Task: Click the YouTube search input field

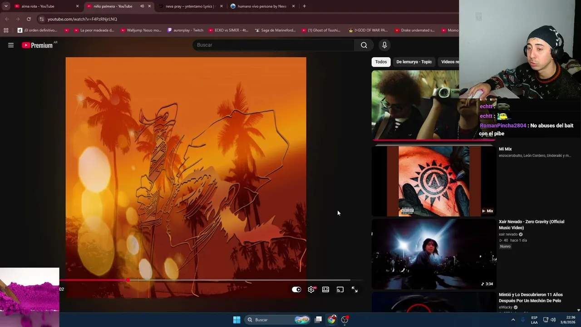Action: pos(274,45)
